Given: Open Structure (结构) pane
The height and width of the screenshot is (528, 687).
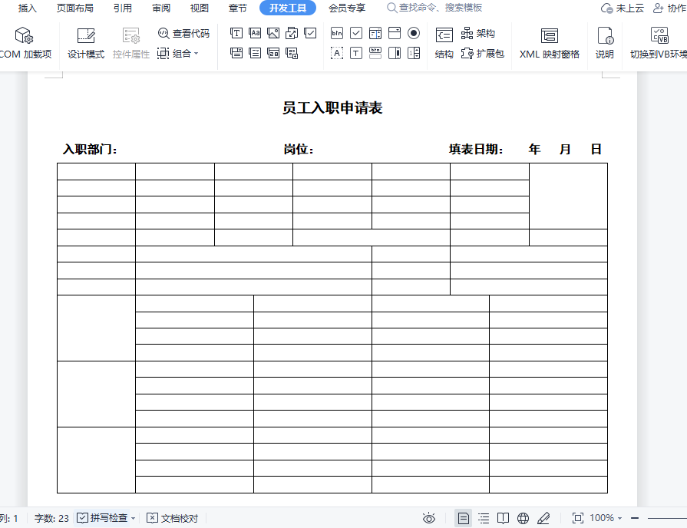Looking at the screenshot, I should coord(444,43).
